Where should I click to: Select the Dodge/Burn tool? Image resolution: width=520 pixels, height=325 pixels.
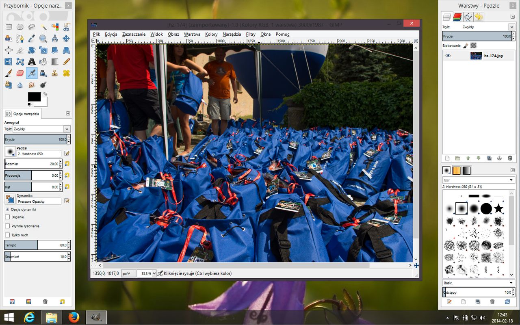[43, 84]
